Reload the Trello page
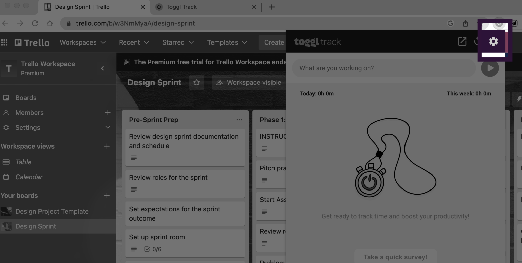Viewport: 522px width, 263px height. click(35, 23)
